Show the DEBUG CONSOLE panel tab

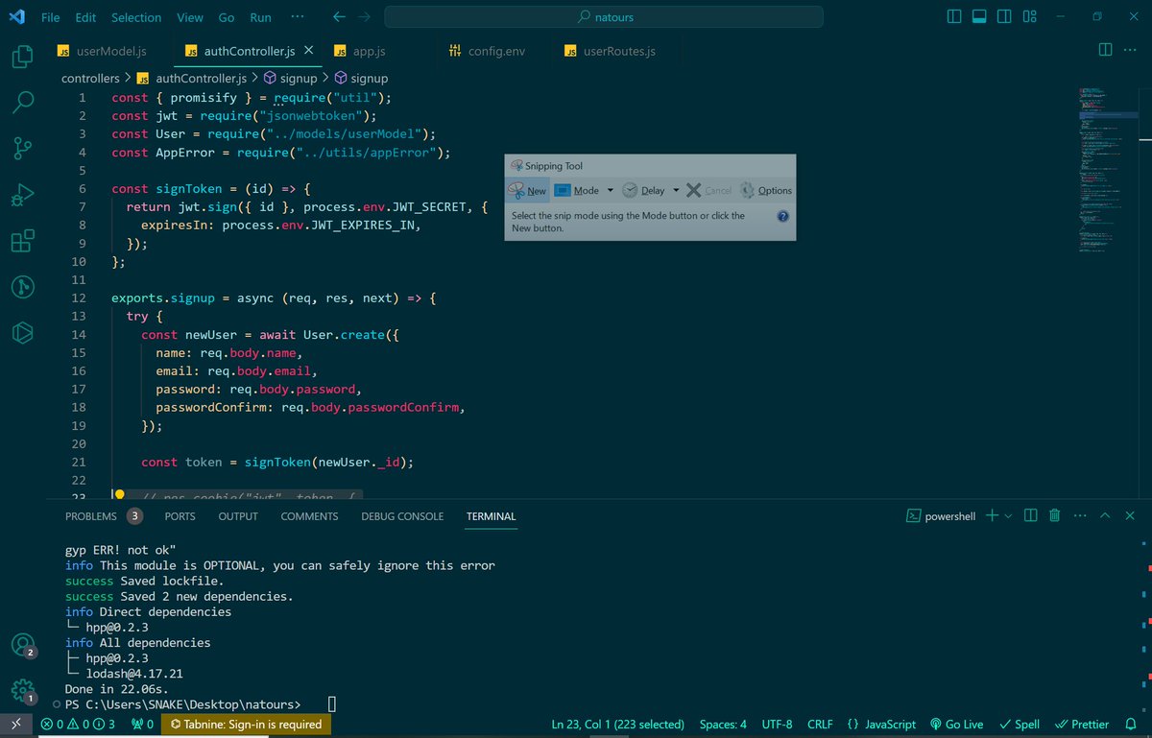pyautogui.click(x=402, y=516)
